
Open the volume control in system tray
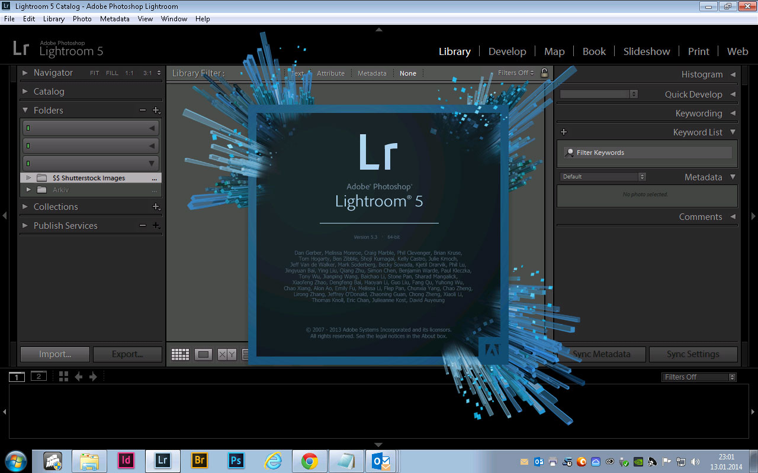pyautogui.click(x=695, y=462)
